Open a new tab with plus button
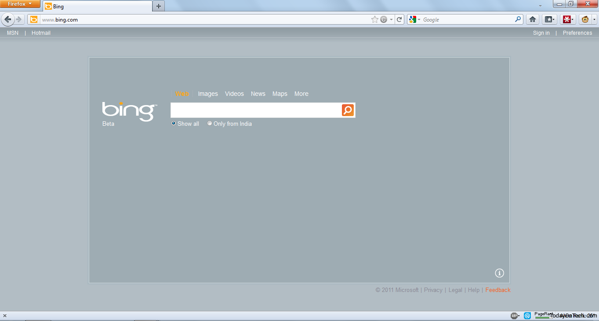599x321 pixels. (x=159, y=6)
